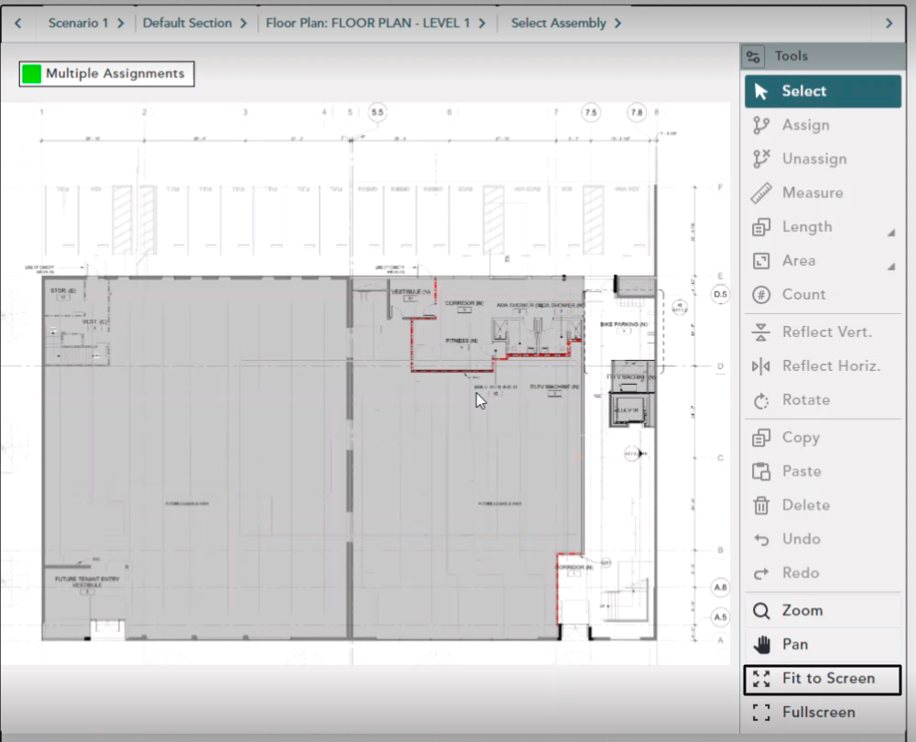Image resolution: width=916 pixels, height=742 pixels.
Task: Activate the Measure ruler tool
Action: pos(760,193)
